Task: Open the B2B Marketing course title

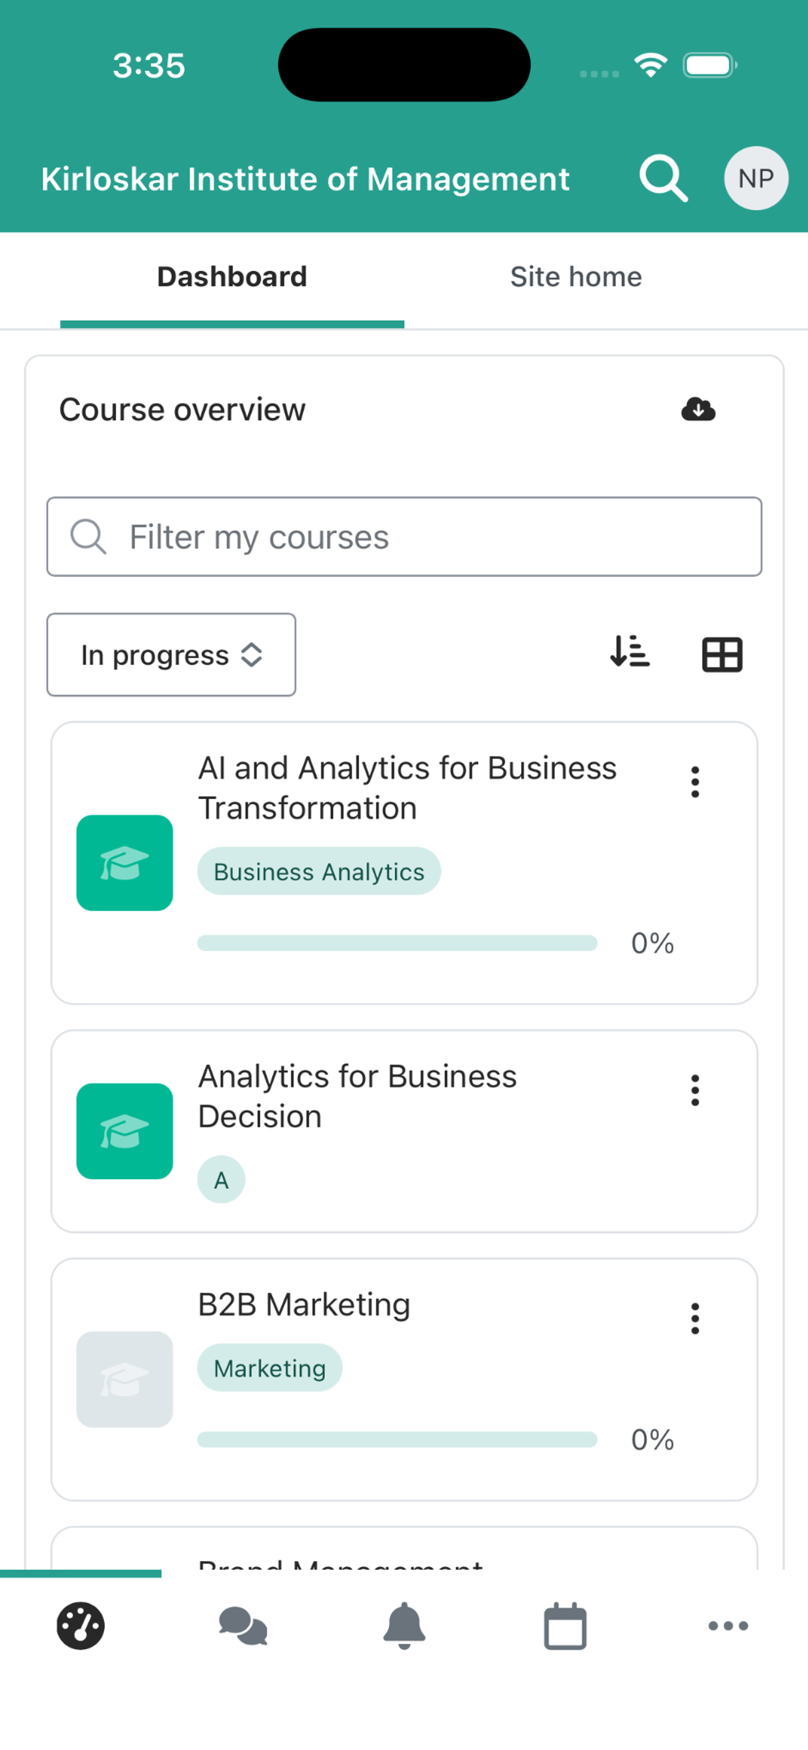Action: (304, 1305)
